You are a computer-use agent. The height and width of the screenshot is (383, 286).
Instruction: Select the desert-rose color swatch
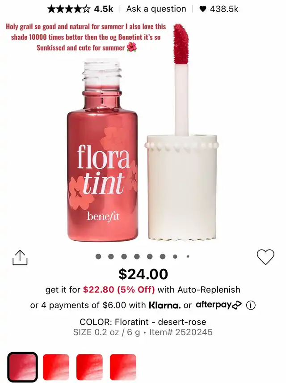(x=22, y=367)
